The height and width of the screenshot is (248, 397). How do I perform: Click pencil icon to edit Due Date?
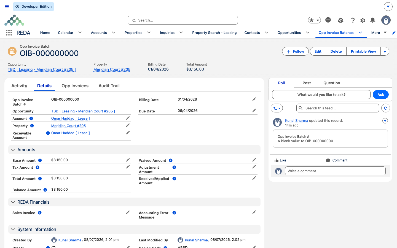click(x=254, y=110)
